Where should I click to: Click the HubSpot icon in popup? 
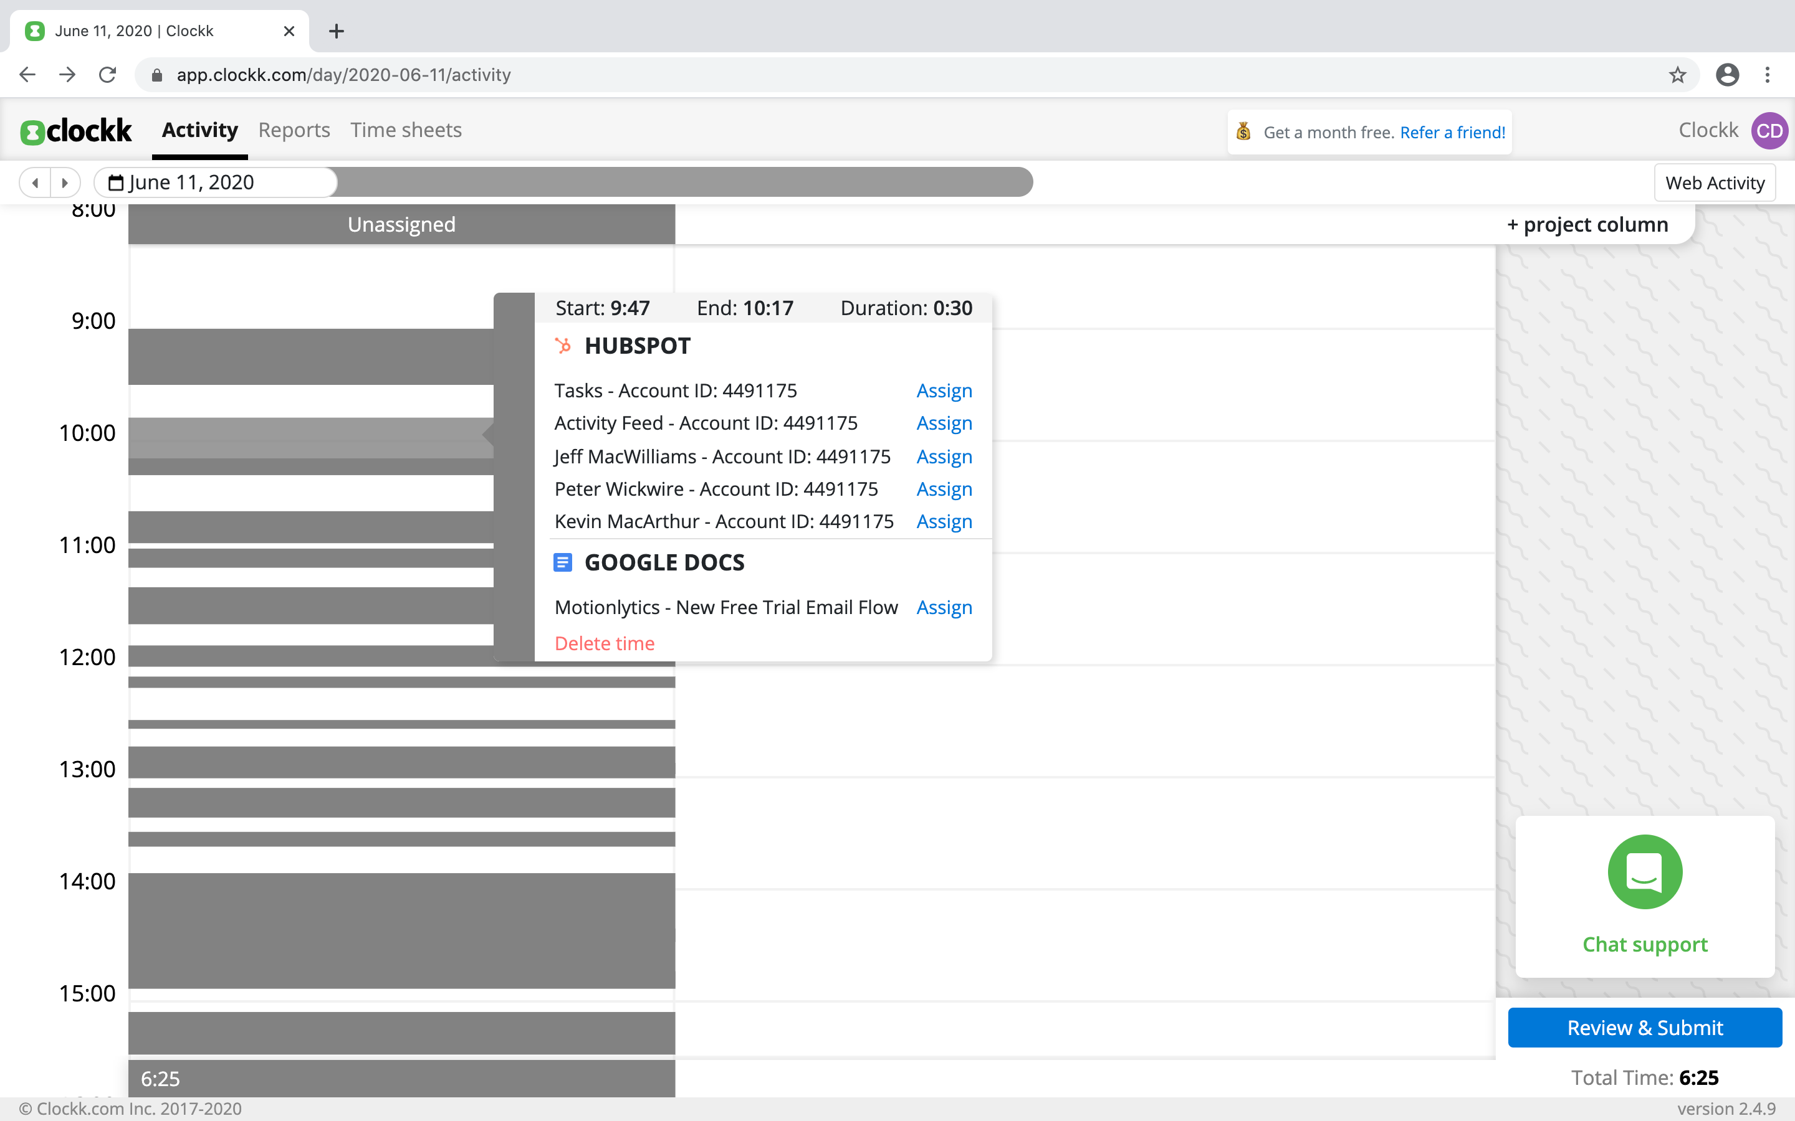pos(563,346)
